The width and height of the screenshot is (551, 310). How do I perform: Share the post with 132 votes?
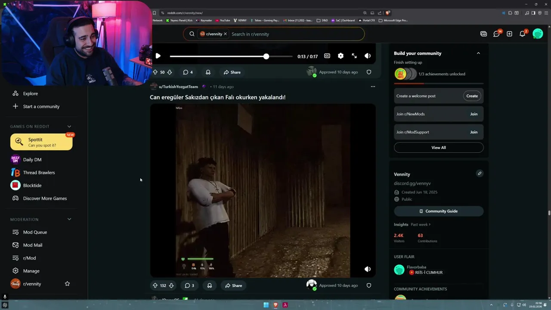233,285
